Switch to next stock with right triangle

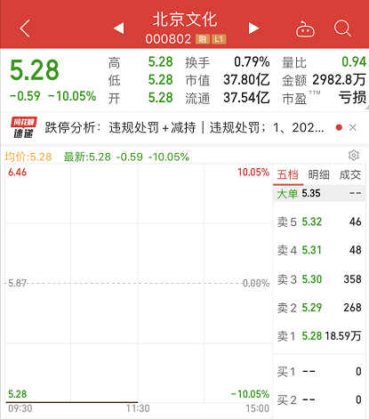253,28
